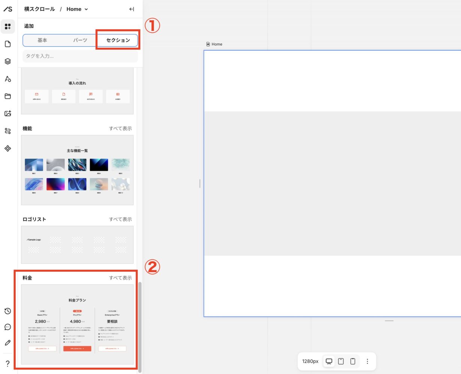Click すべて表示 next to 料金
The image size is (461, 374).
(120, 278)
